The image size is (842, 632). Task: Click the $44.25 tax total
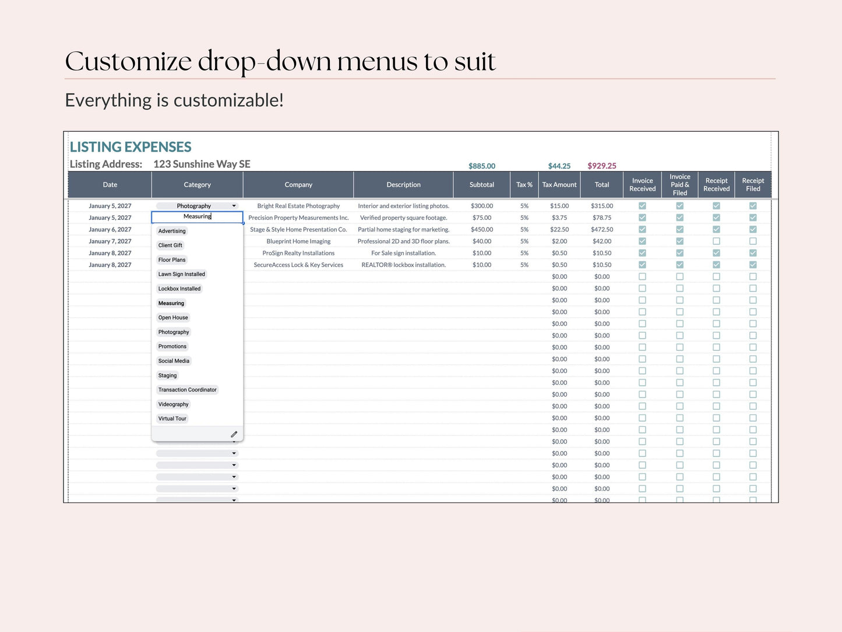(559, 166)
